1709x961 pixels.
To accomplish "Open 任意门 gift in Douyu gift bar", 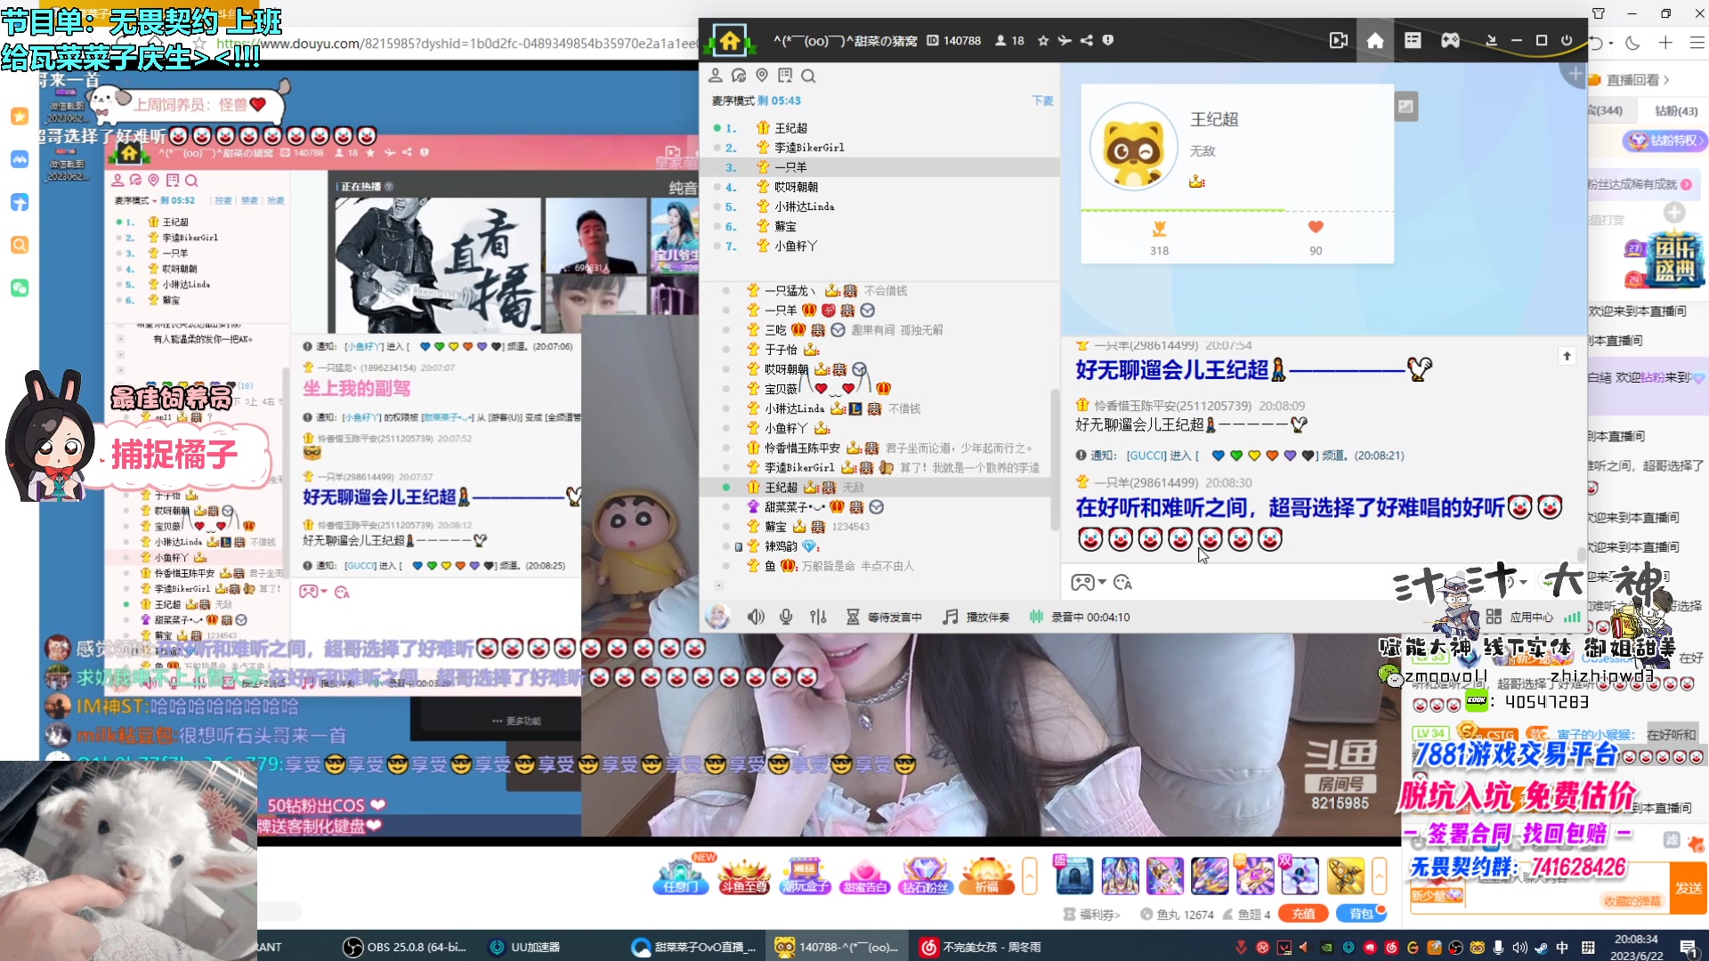I will (681, 876).
